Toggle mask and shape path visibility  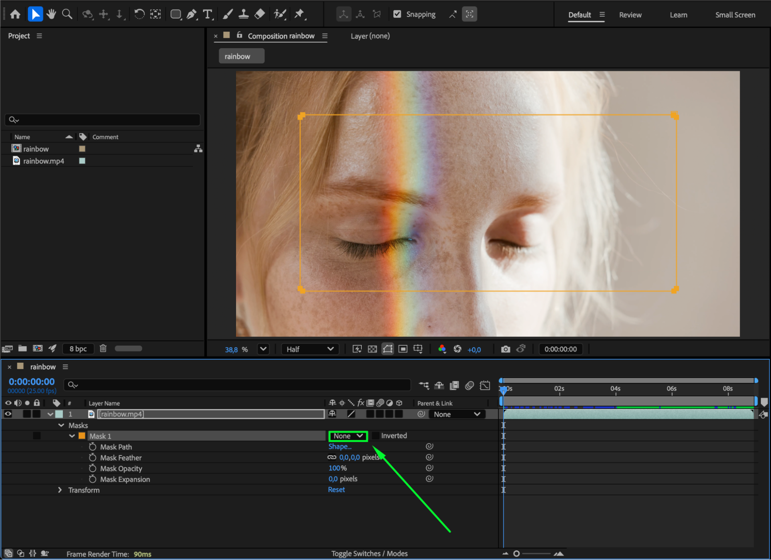coord(388,349)
